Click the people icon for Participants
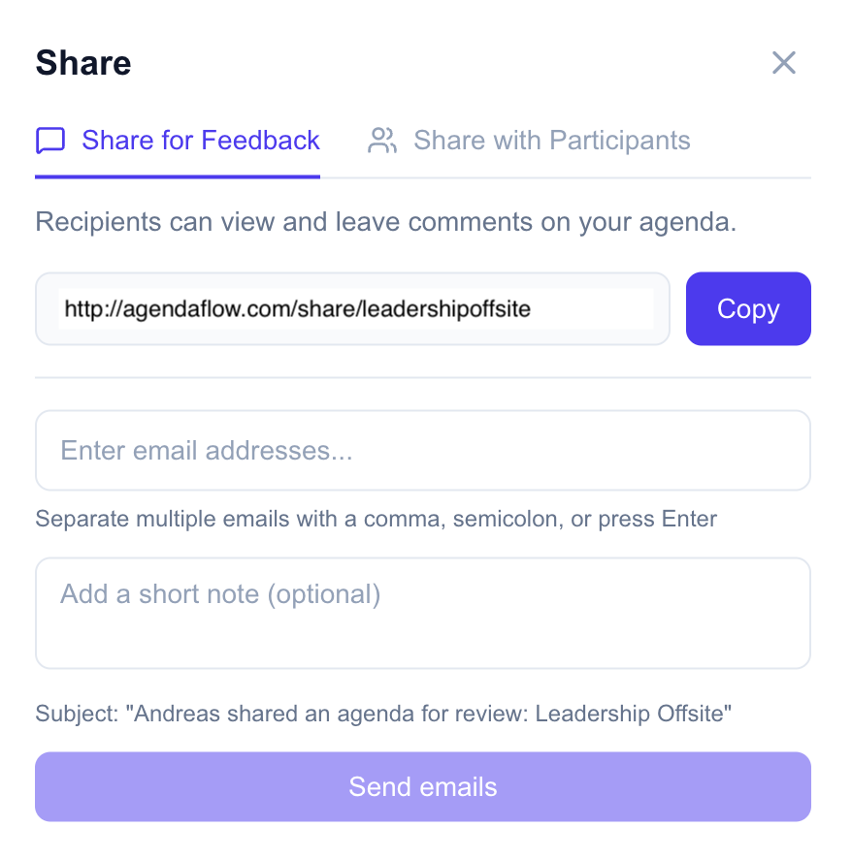852x859 pixels. coord(382,141)
